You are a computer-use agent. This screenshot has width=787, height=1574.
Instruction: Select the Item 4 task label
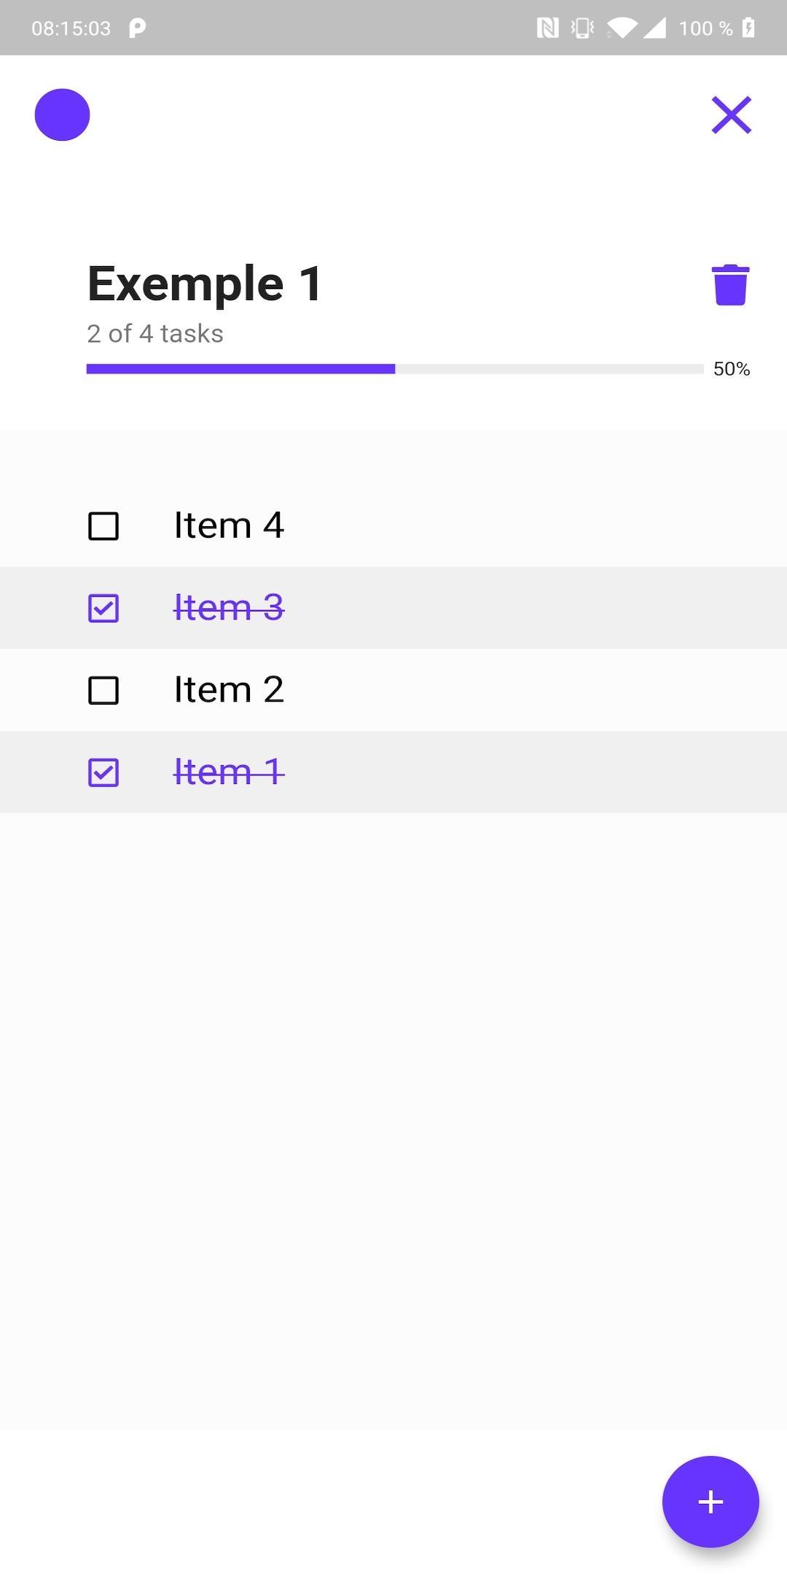[229, 525]
